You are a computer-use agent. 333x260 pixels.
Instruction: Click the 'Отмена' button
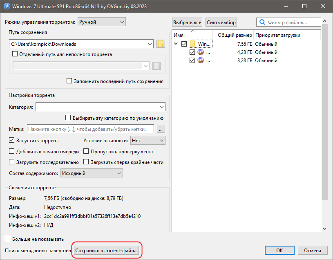pyautogui.click(x=313, y=251)
